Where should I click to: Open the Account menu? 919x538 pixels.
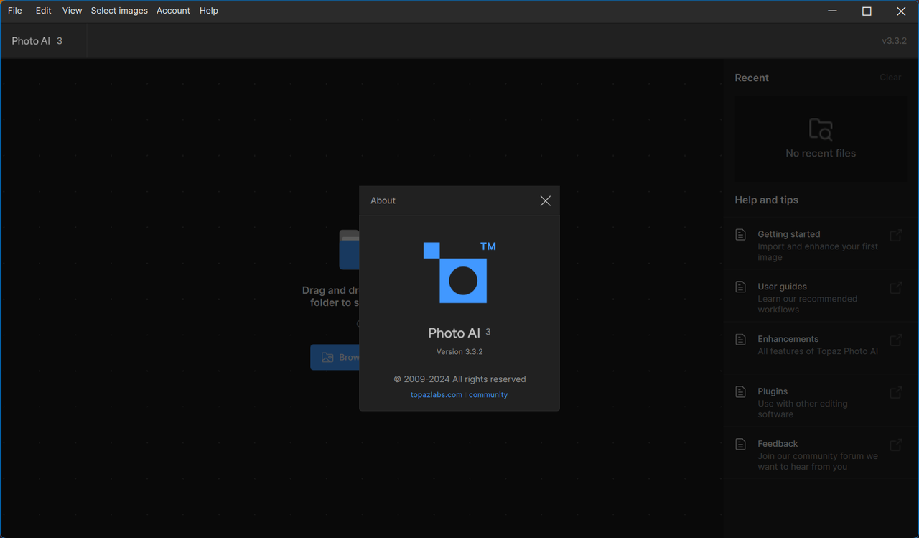click(x=173, y=11)
